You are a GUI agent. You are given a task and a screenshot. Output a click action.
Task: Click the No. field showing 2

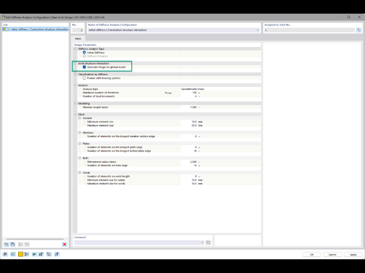coord(78,30)
